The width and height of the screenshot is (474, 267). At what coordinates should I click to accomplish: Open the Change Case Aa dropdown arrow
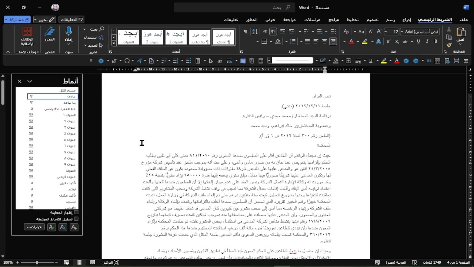[355, 32]
